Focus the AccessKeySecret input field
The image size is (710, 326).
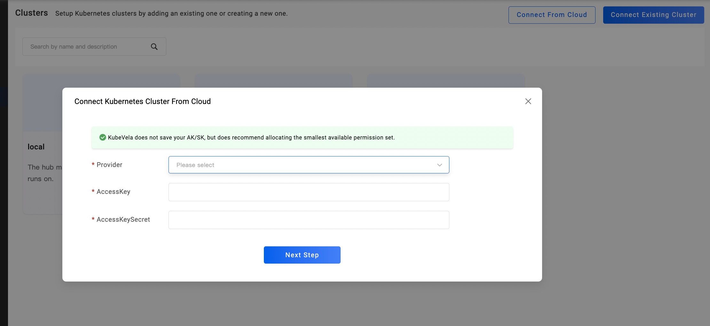click(x=309, y=220)
